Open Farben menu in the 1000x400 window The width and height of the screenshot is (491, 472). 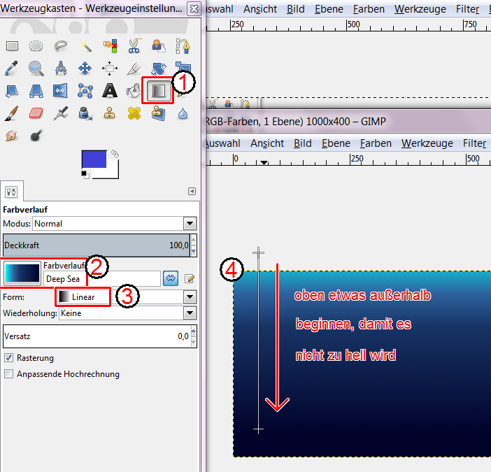click(376, 143)
